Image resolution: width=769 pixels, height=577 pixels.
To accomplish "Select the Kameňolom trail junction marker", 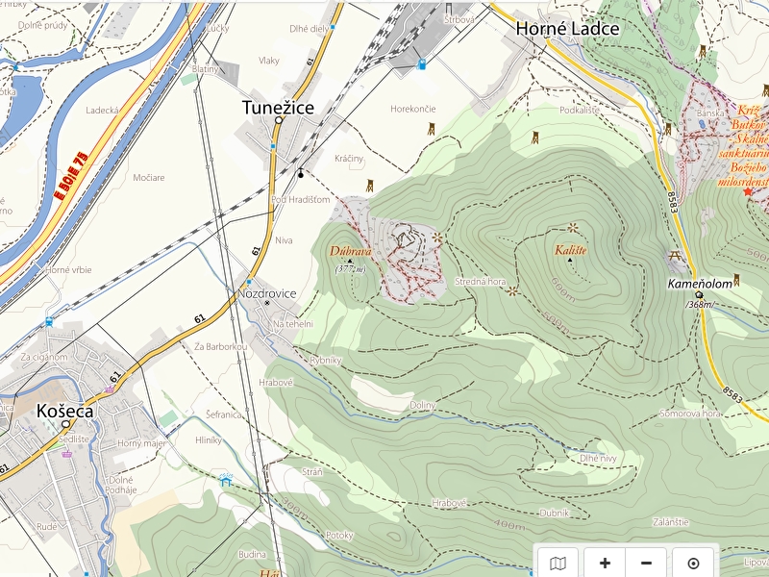I will click(700, 295).
